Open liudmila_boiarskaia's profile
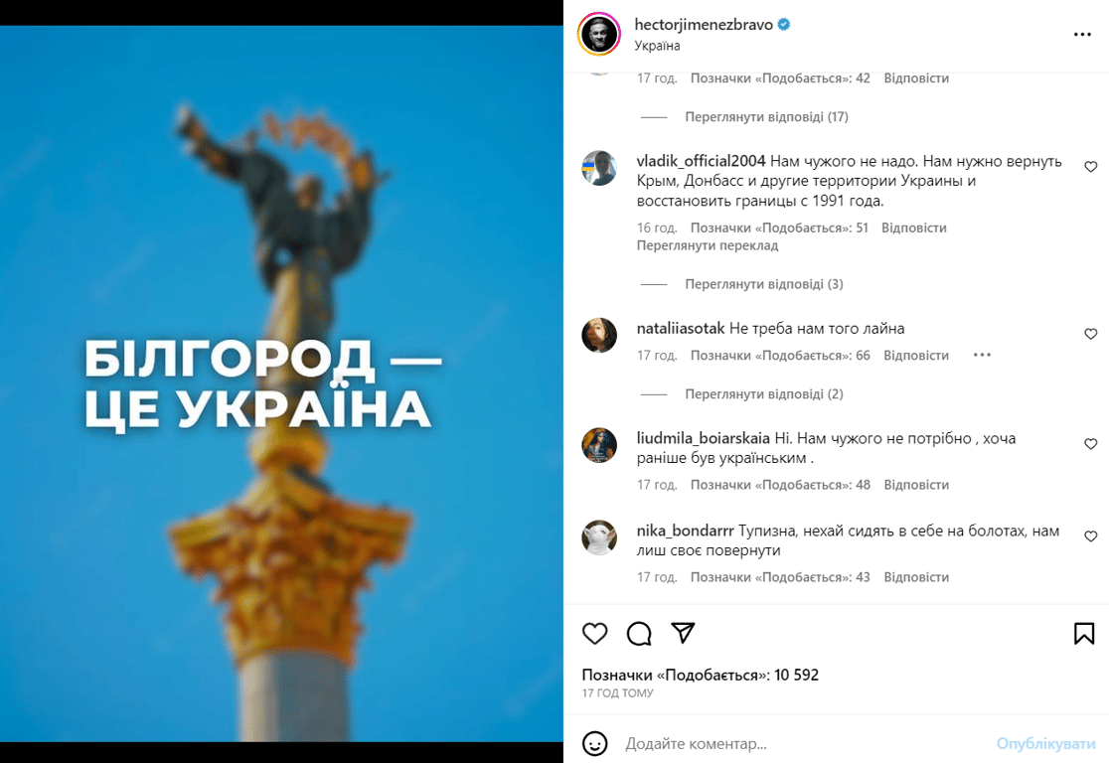1109x763 pixels. (703, 438)
